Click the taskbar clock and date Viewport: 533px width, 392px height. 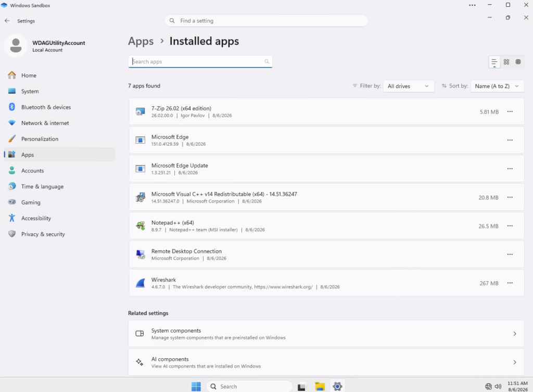(x=518, y=386)
